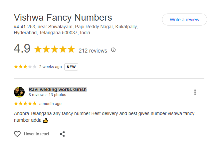Click the "a month ago" timestamp
This screenshot has height=145, width=222.
pyautogui.click(x=50, y=104)
